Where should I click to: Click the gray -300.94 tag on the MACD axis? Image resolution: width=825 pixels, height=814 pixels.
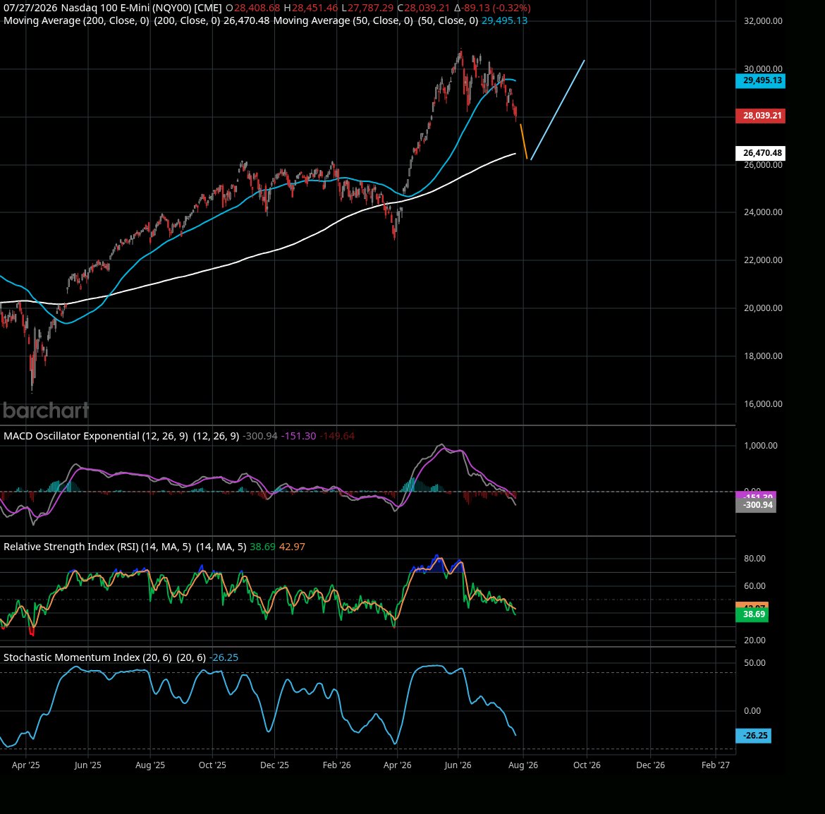[x=756, y=505]
